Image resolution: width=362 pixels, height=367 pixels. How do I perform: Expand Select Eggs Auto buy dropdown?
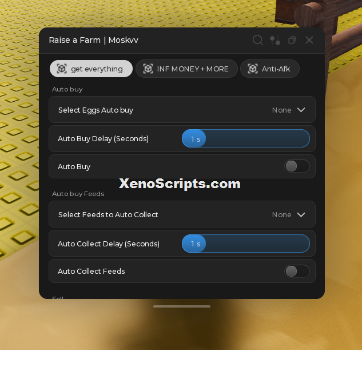182,110
